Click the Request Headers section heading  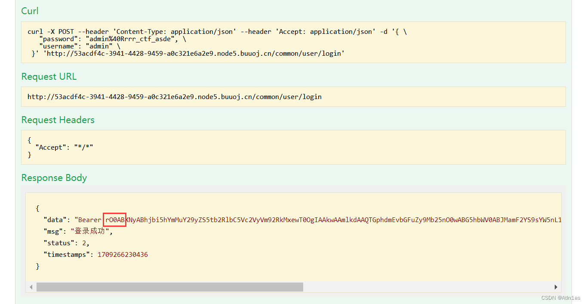pyautogui.click(x=58, y=120)
